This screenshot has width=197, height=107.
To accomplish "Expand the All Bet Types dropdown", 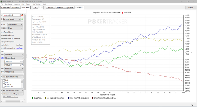I will pyautogui.click(x=14, y=72).
